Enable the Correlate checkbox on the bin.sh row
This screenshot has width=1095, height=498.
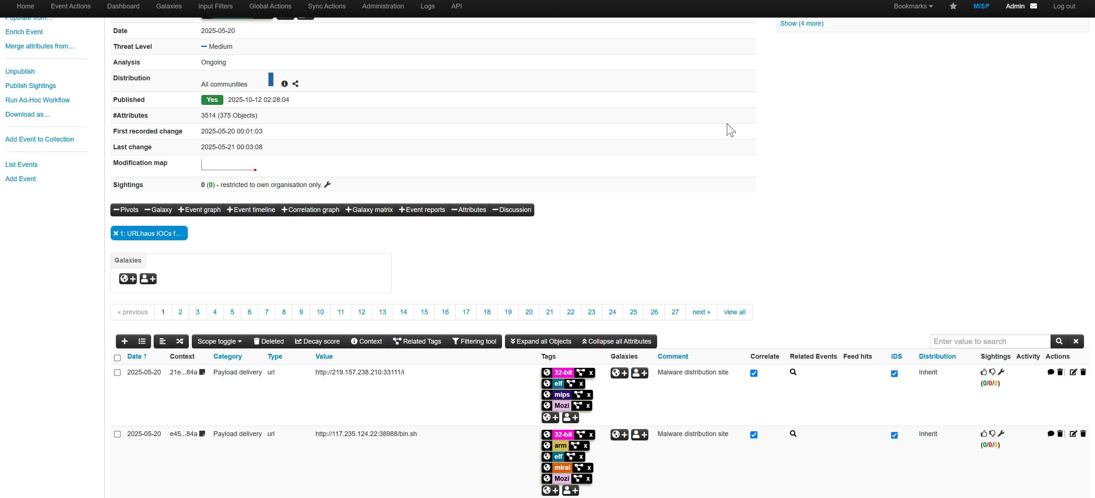pos(754,435)
